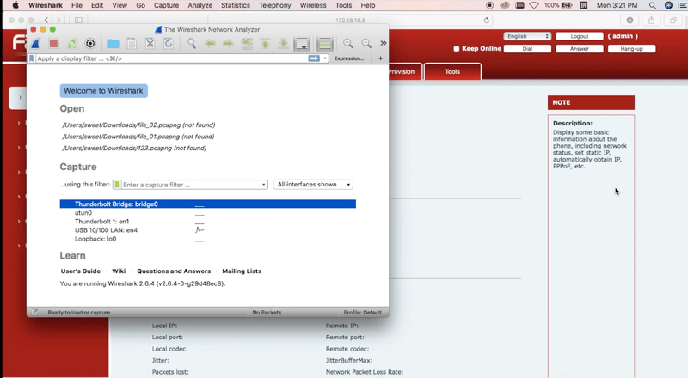Image resolution: width=688 pixels, height=378 pixels.
Task: Restart the current capture from the toolbar
Action: (72, 43)
